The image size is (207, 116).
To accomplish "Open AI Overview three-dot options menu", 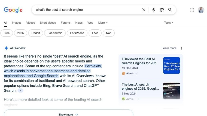I will (181, 48).
